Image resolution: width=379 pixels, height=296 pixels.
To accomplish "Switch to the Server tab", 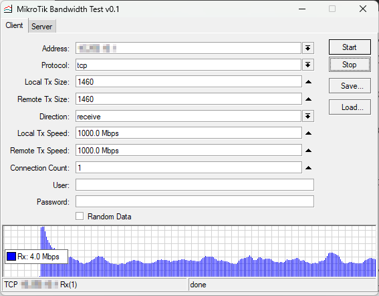I will pyautogui.click(x=42, y=26).
